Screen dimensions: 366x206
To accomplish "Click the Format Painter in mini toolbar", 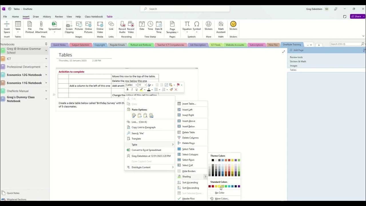I will tap(171, 90).
